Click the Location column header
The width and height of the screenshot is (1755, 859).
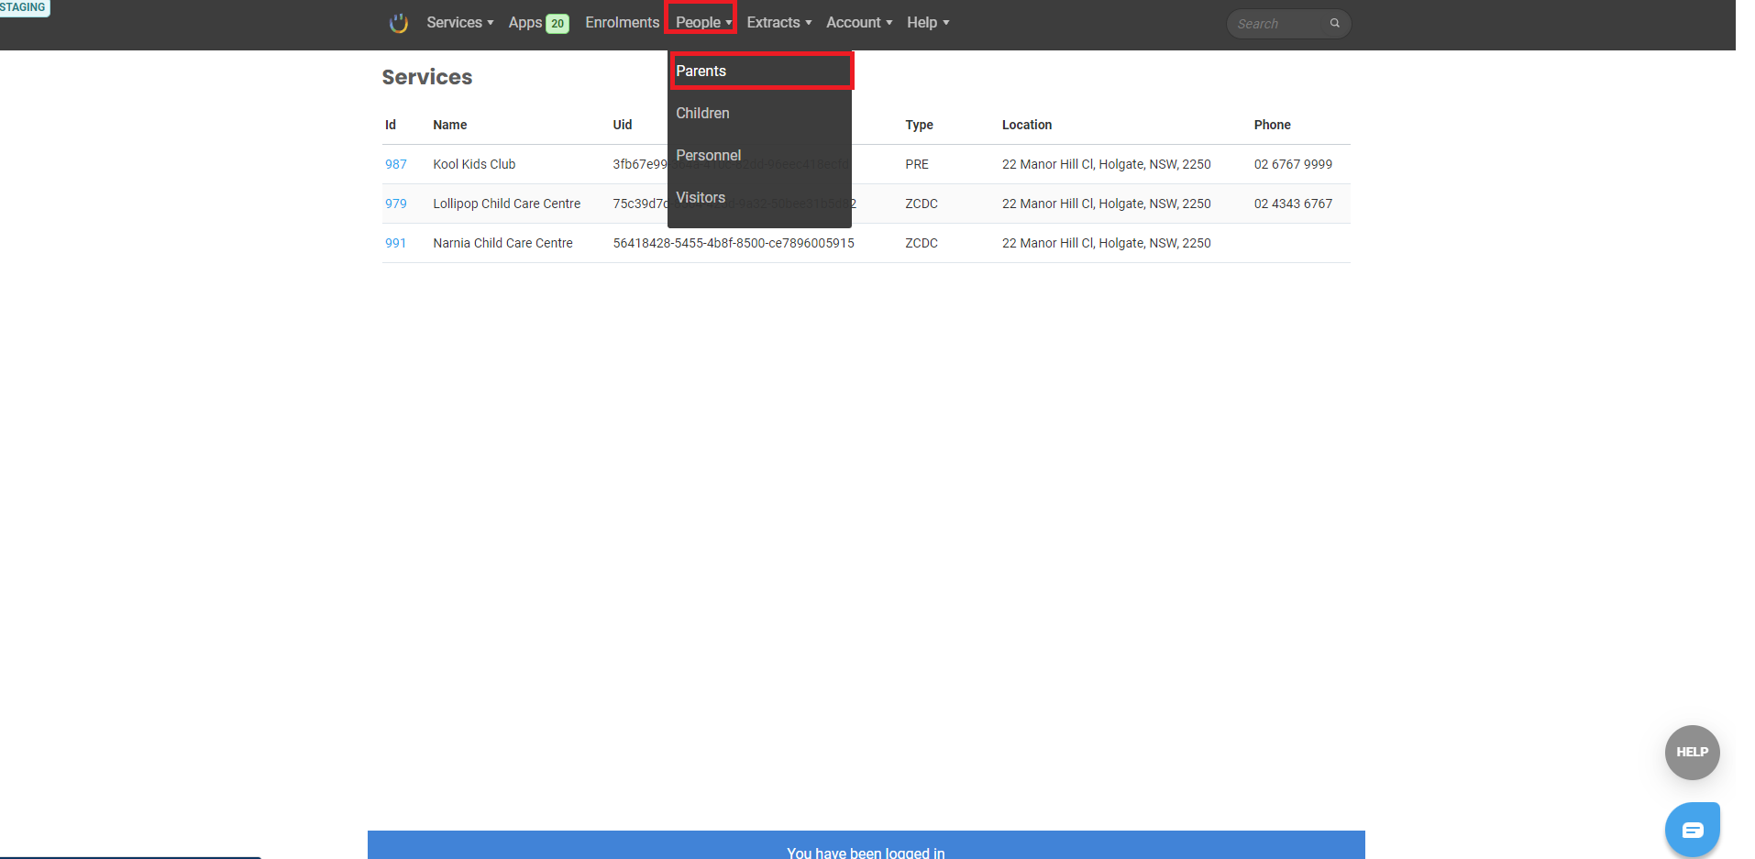tap(1027, 125)
